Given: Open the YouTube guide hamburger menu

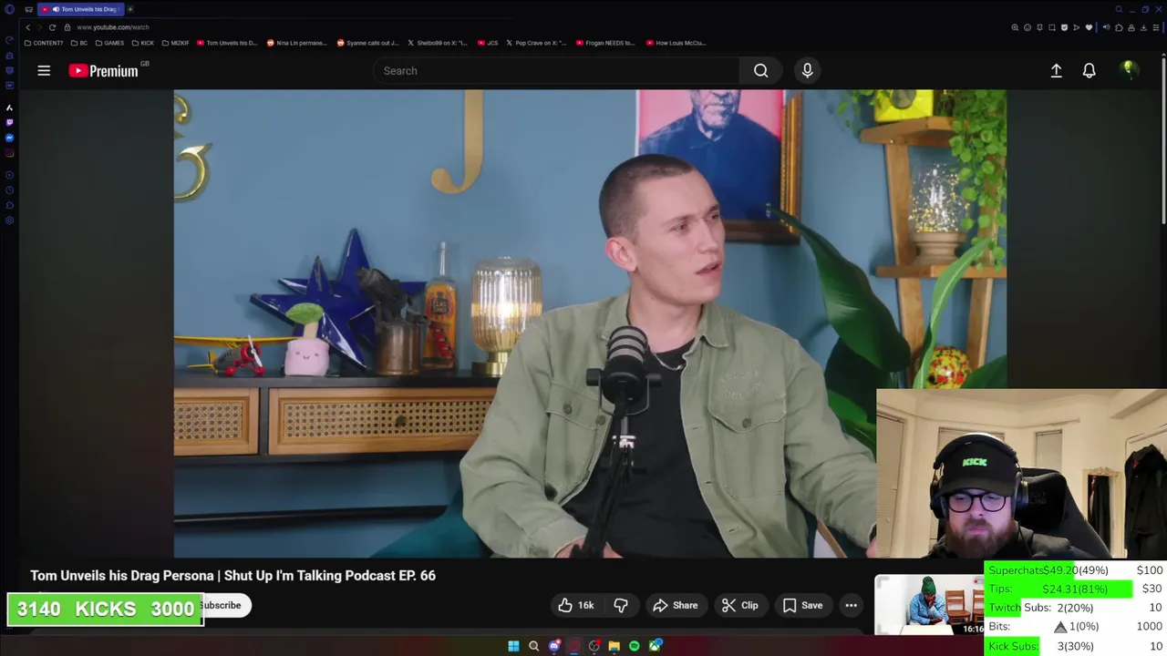Looking at the screenshot, I should [44, 70].
